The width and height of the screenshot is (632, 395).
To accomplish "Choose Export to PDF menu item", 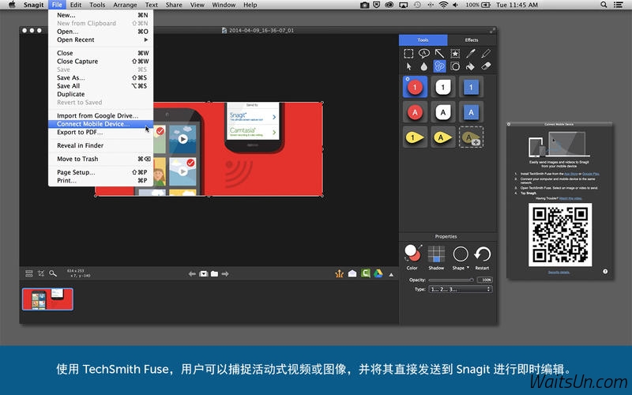I will tap(101, 132).
